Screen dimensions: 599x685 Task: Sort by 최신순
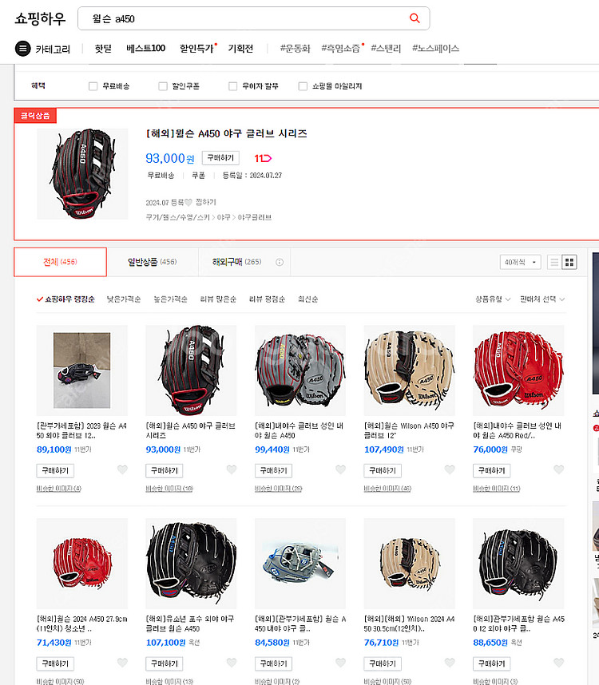(x=308, y=299)
